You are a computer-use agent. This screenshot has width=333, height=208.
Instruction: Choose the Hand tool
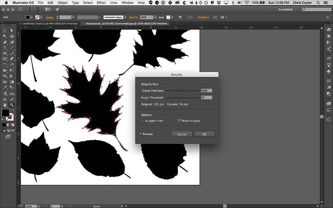[x=5, y=105]
